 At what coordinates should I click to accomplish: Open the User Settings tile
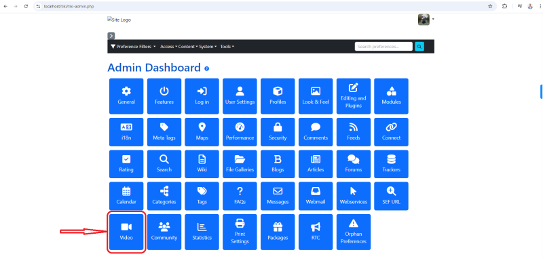(240, 96)
